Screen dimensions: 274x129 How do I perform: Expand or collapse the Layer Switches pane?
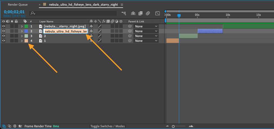coord(4,126)
